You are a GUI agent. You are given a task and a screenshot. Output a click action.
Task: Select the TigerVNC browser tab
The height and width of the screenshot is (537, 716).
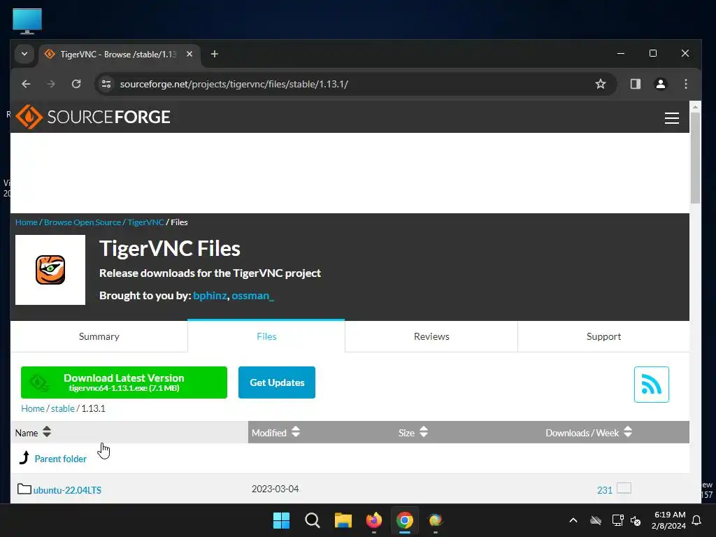[119, 55]
